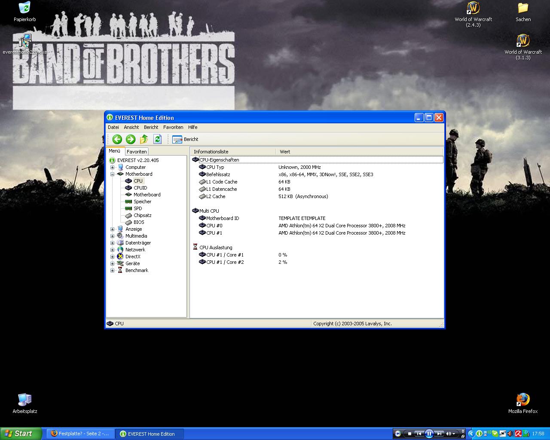The width and height of the screenshot is (550, 440).
Task: Click the Computer icon in the tree
Action: (120, 167)
